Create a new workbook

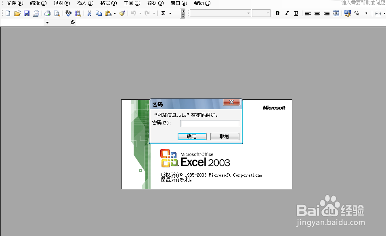click(7, 13)
